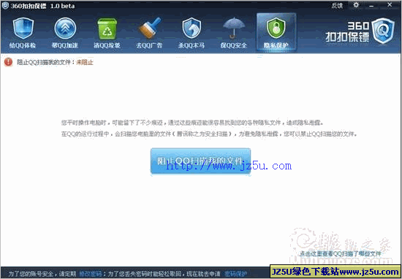
Task: Click the 未阻止 status text
Action: 85,62
